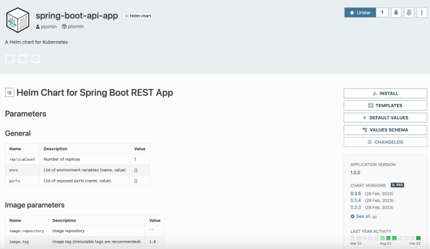Screen dimensions: 430x249
Task: Open the Templates view
Action: [x=385, y=106]
